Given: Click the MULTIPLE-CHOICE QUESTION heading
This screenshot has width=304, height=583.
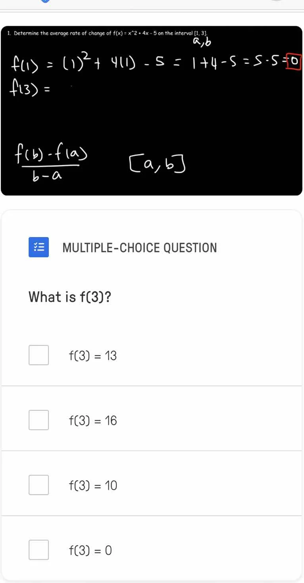Looking at the screenshot, I should coord(140,247).
